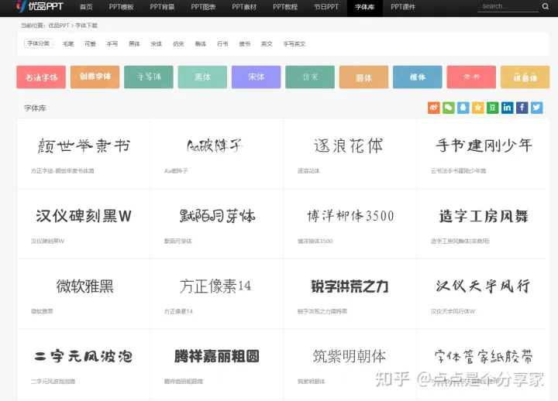Click the 优品PPT logo in the header
Image resolution: width=558 pixels, height=401 pixels.
pyautogui.click(x=40, y=6)
